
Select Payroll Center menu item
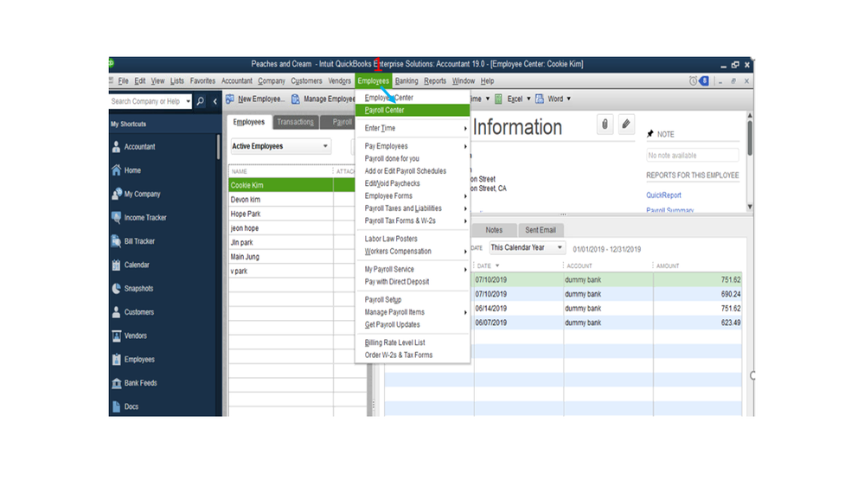click(x=413, y=110)
